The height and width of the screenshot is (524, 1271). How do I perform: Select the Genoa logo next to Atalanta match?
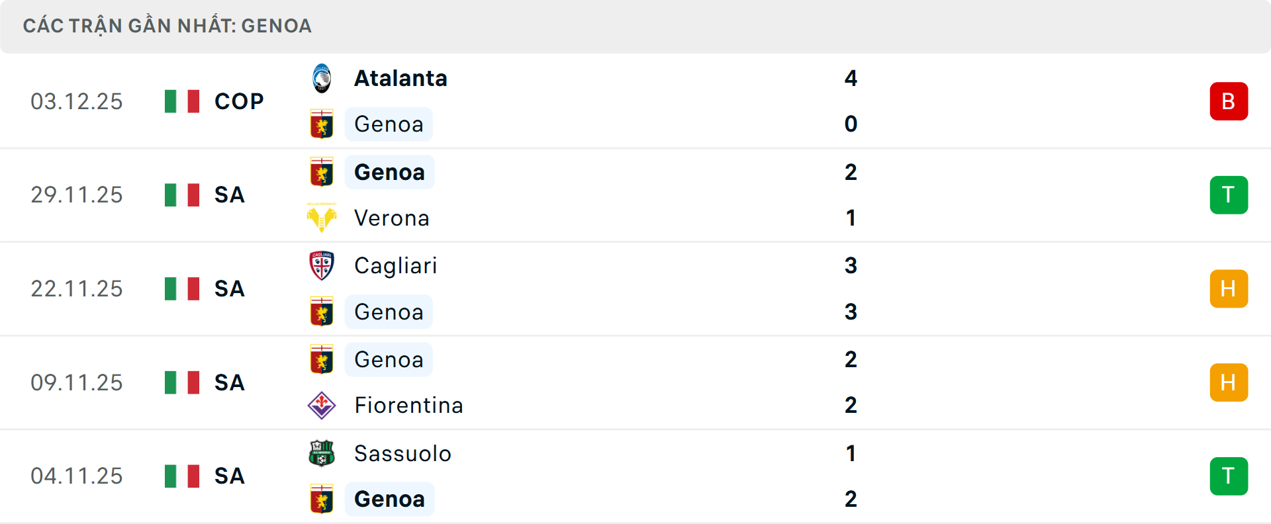point(322,124)
